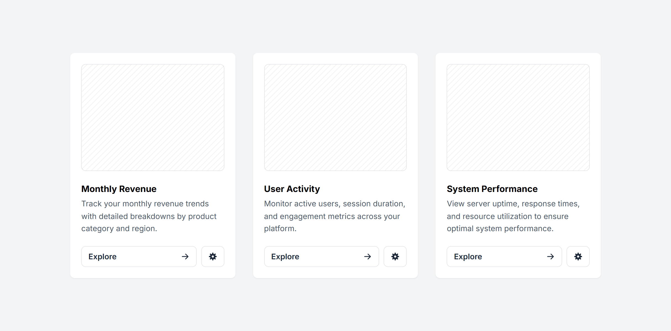Click Explore button under Monthly Revenue
Viewport: 671px width, 331px height.
pyautogui.click(x=139, y=257)
